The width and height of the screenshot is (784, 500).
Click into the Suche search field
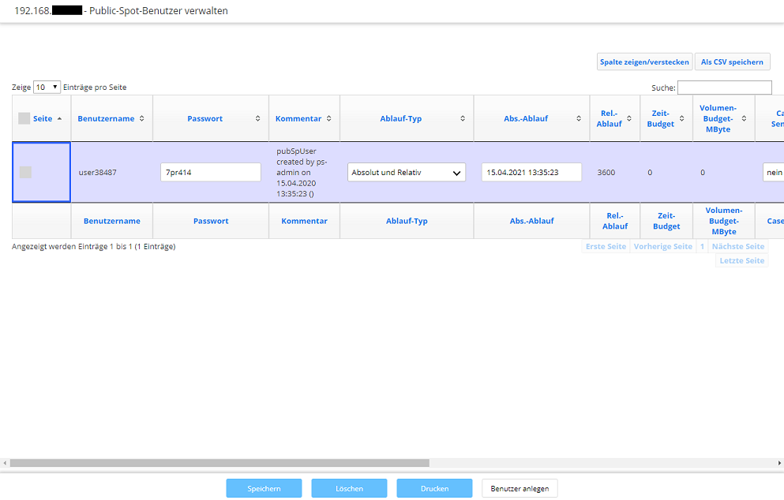coord(724,88)
